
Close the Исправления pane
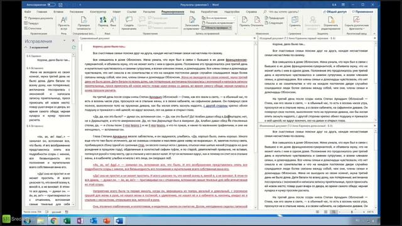73,40
